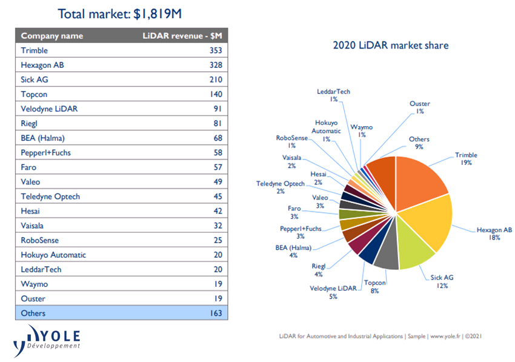
Task: Click the 'LeddarTech 1%' pie label
Action: pyautogui.click(x=333, y=95)
